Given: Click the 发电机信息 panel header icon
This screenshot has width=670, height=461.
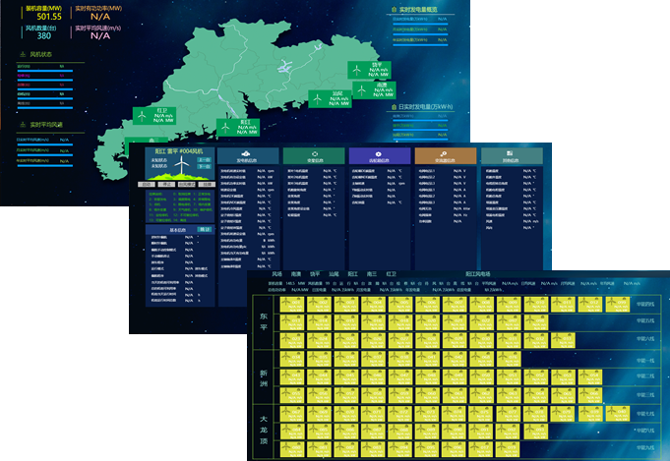Looking at the screenshot, I should [x=244, y=154].
